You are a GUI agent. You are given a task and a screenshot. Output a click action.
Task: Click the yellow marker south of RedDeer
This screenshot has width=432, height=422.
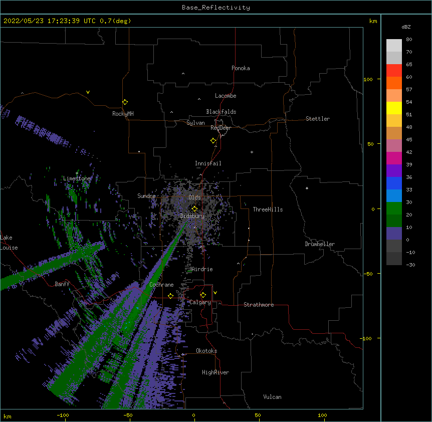[213, 140]
